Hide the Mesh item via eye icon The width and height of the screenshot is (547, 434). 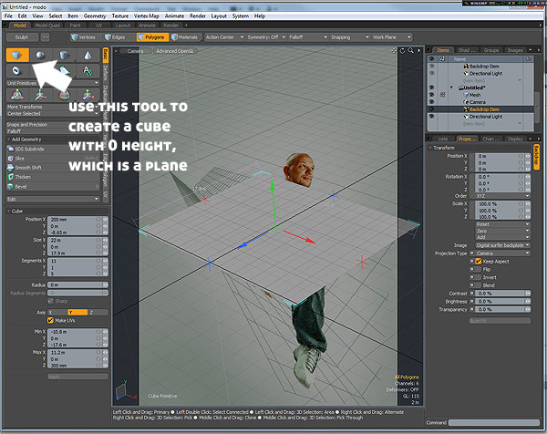[432, 95]
